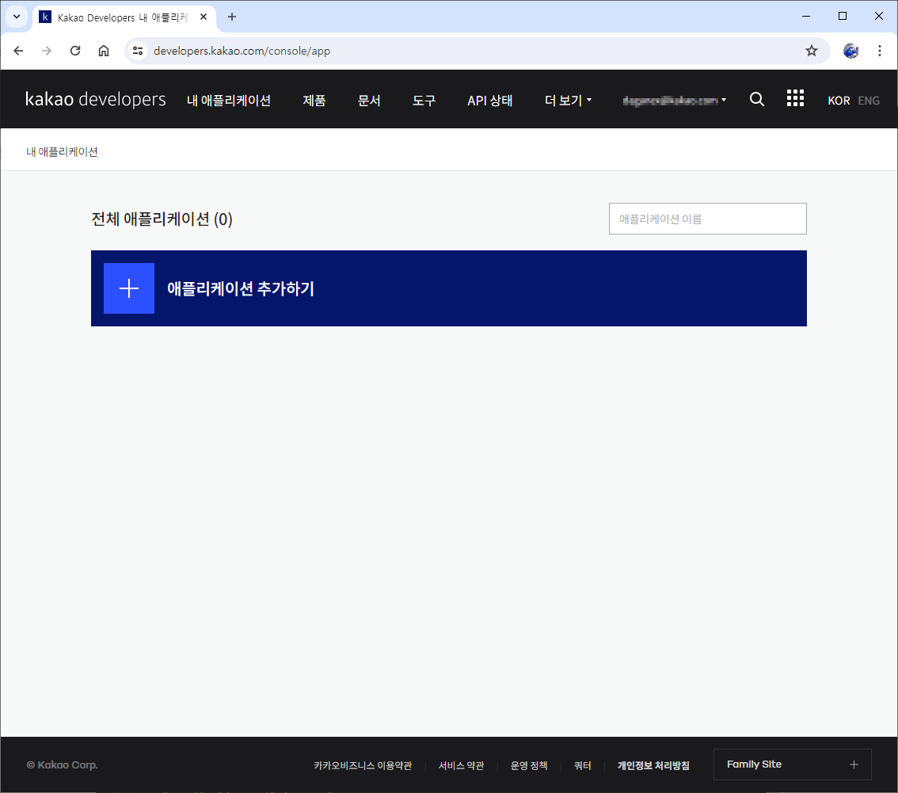This screenshot has height=793, width=898.
Task: Reload the page
Action: pos(75,51)
